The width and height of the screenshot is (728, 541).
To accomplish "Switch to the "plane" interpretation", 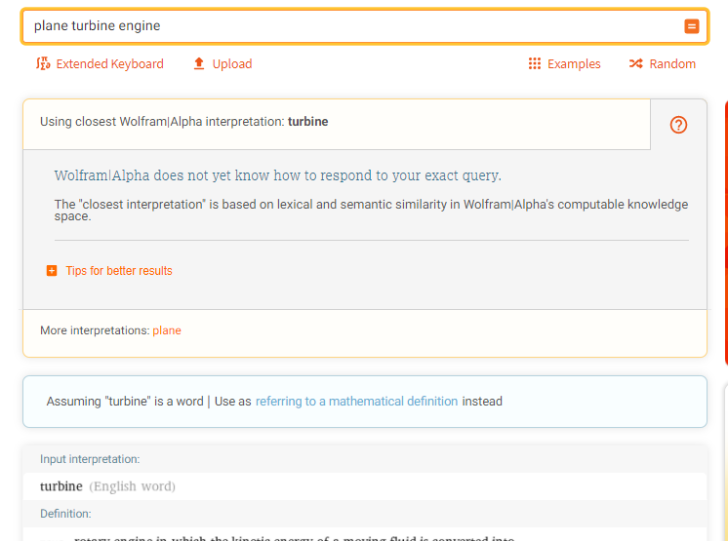I will [x=167, y=330].
